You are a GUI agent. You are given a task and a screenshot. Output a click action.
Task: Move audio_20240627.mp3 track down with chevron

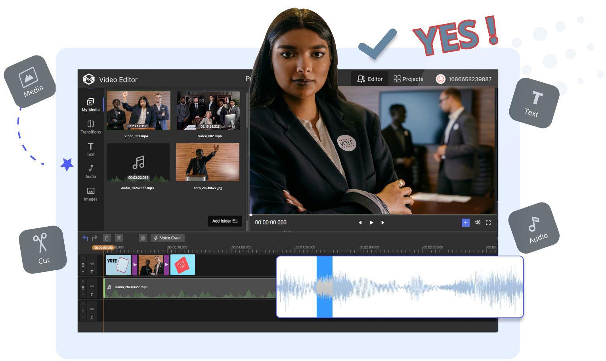pyautogui.click(x=83, y=294)
